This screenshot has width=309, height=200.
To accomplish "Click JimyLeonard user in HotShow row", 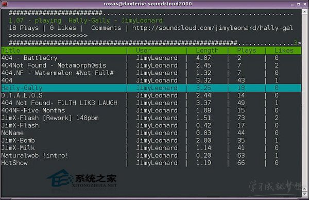I will coord(157,163).
